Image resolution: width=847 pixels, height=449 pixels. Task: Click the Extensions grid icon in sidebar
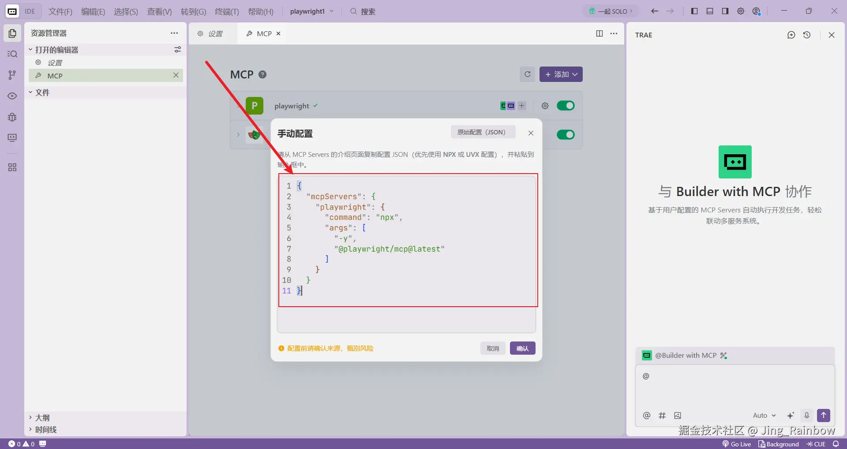12,167
